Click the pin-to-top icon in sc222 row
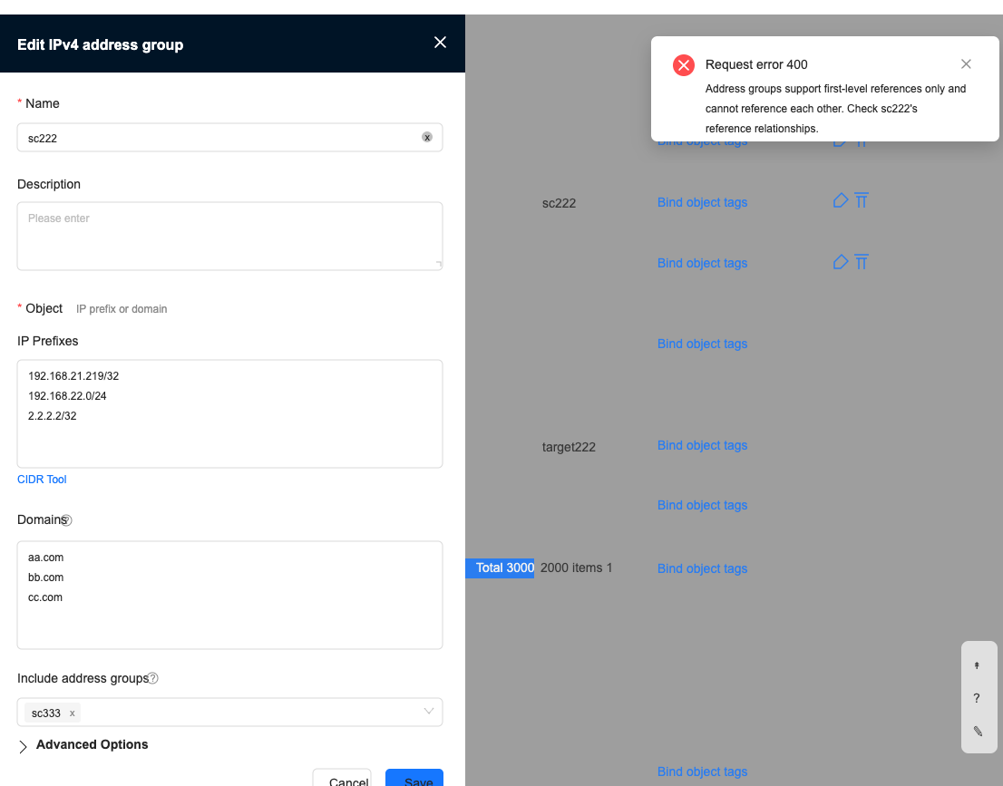 862,201
